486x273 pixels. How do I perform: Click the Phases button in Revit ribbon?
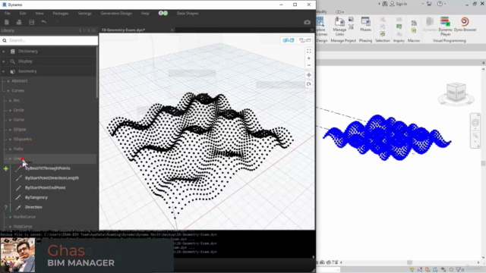coord(365,24)
